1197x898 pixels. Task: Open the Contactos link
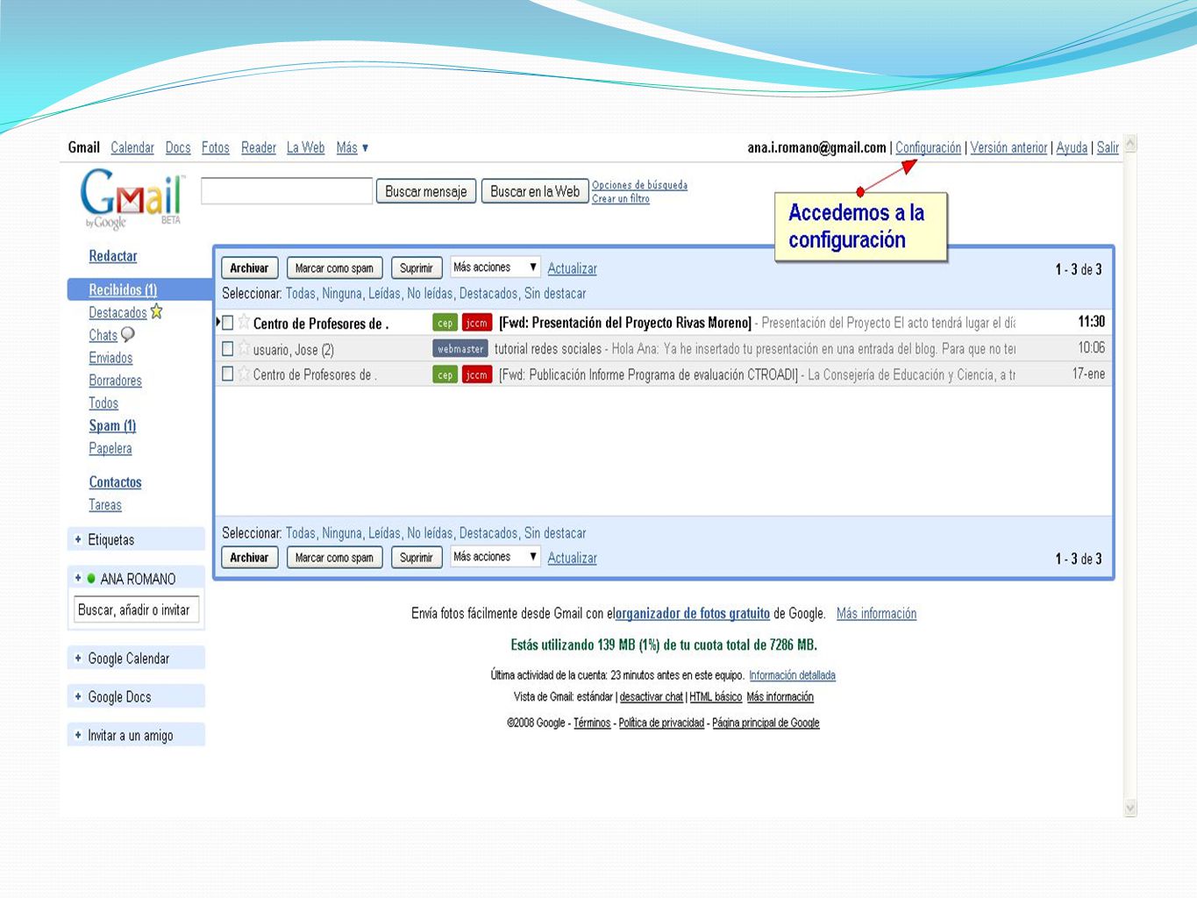(x=115, y=481)
